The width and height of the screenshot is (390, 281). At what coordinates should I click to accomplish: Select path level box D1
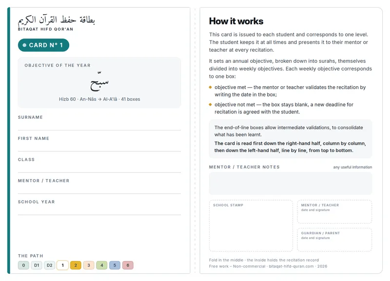point(37,265)
